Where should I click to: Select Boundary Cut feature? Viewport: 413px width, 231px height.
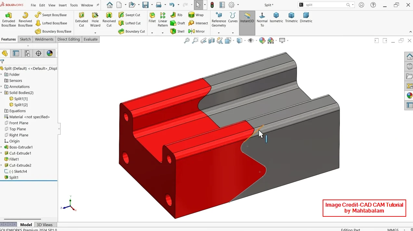(131, 31)
